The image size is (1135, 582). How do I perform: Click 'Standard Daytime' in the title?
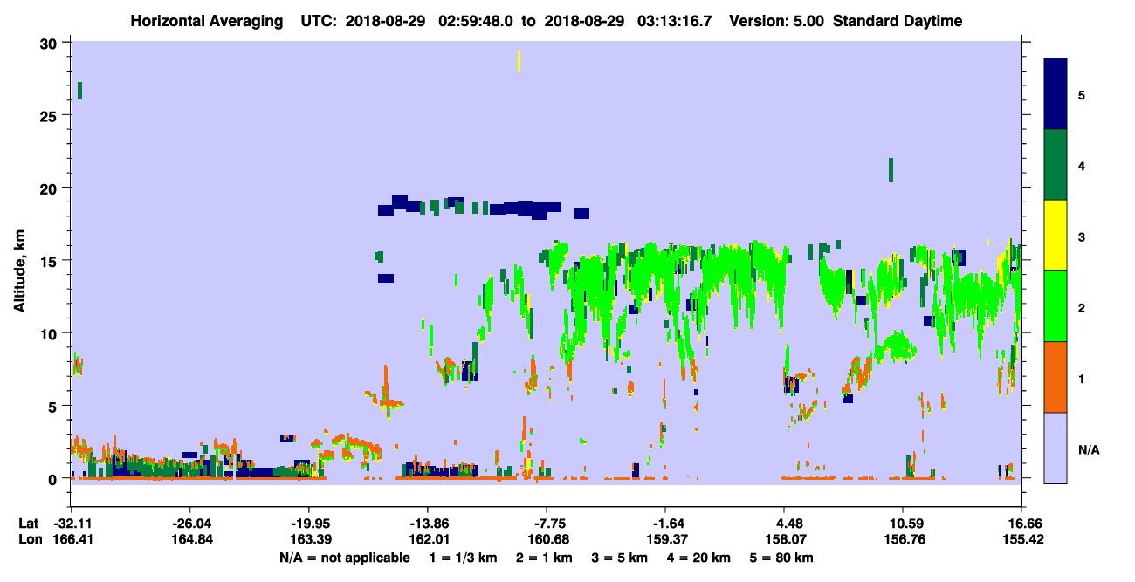[x=898, y=21]
